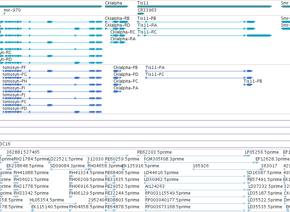The height and width of the screenshot is (212, 290).
Task: Click EST label EK238648.5prime
Action: pyautogui.click(x=25, y=166)
